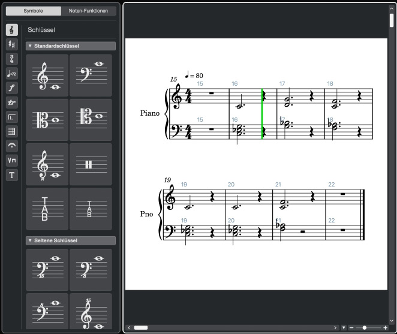Viewport: 397px width, 334px height.
Task: Click the score's left scroll arrow
Action: [129, 327]
